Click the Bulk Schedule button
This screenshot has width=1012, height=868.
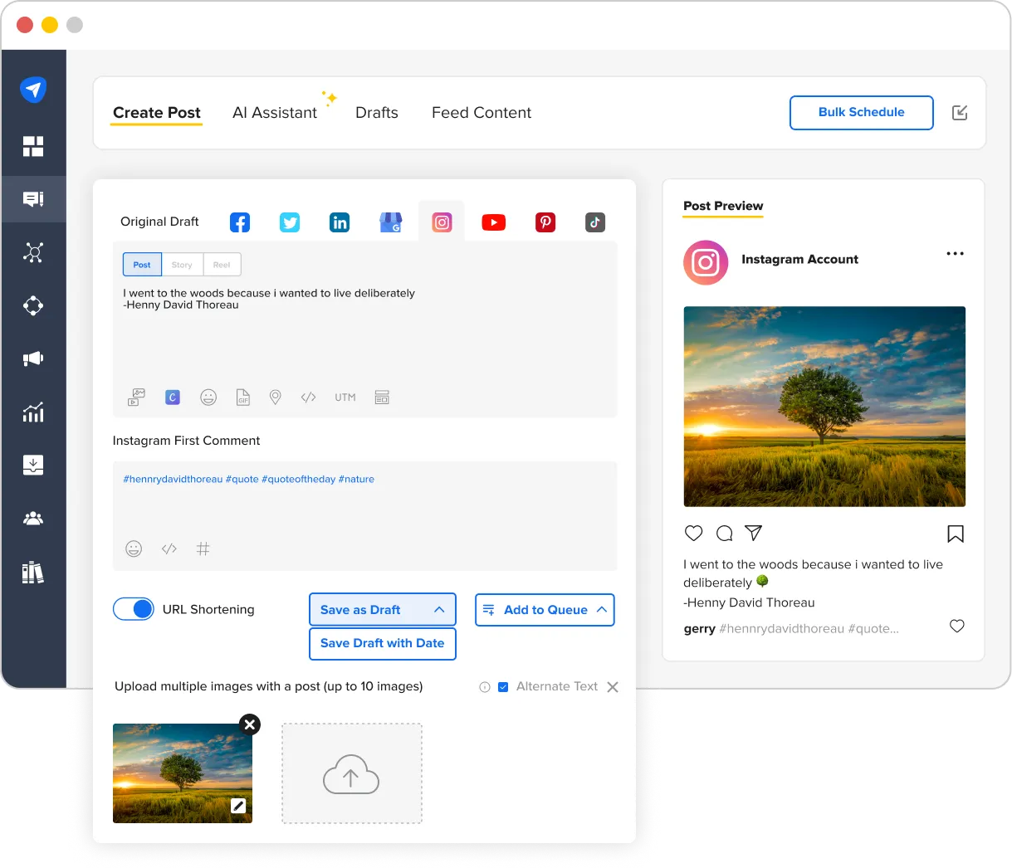(861, 112)
